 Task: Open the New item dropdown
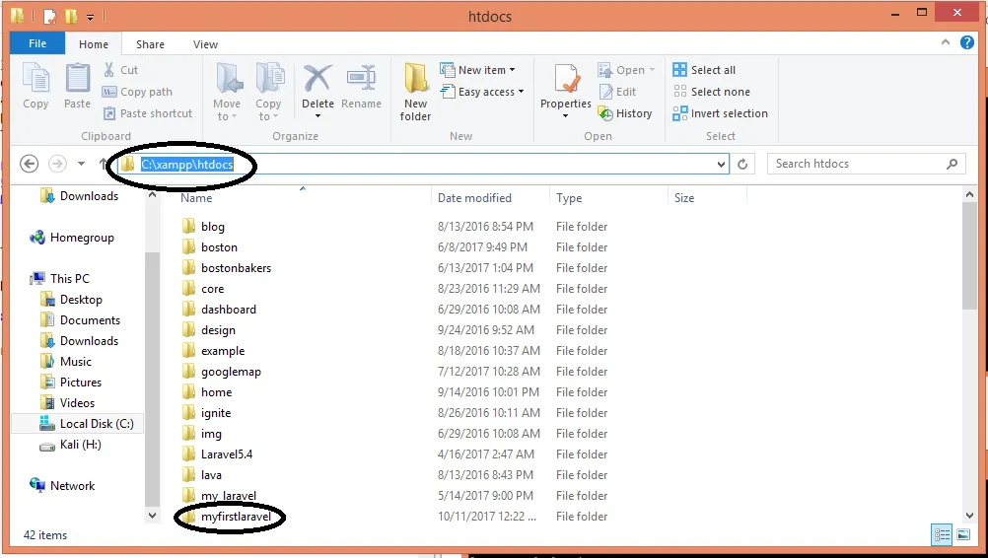[477, 70]
